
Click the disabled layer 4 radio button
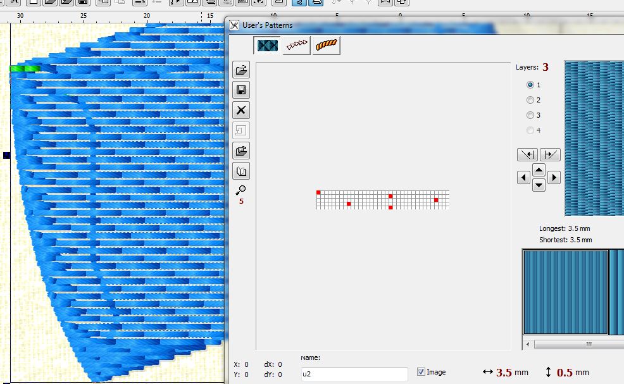tap(530, 130)
